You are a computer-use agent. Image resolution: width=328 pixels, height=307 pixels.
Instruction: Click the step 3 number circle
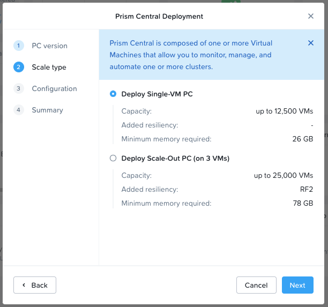(19, 88)
